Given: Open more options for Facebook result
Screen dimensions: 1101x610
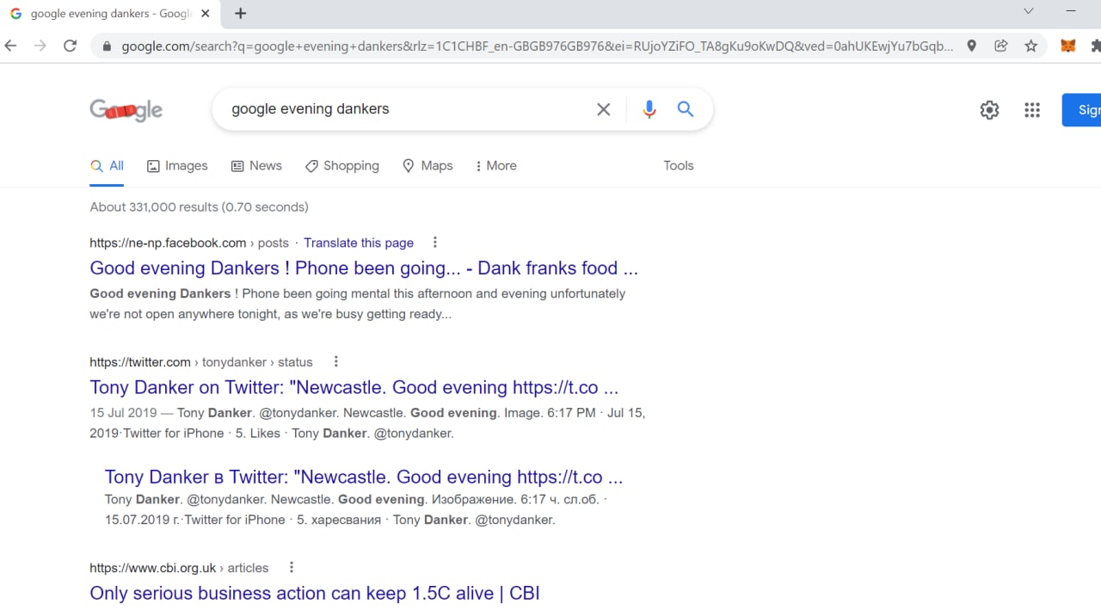Looking at the screenshot, I should (434, 243).
